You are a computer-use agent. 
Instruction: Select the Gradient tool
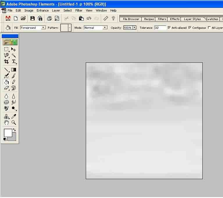pos(14,70)
